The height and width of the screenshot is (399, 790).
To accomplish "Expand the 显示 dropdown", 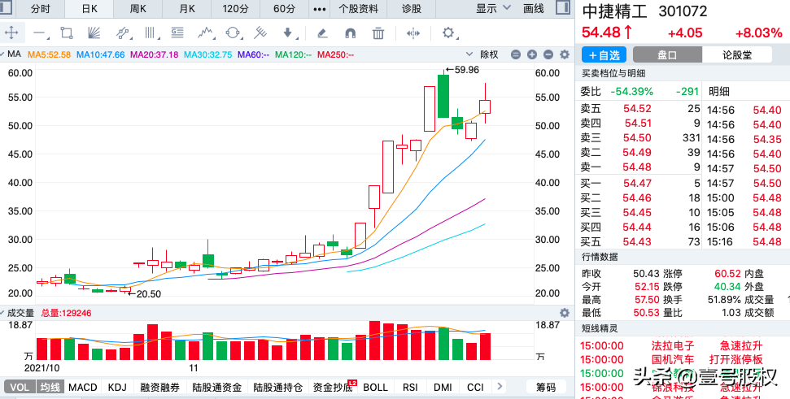I will [493, 9].
